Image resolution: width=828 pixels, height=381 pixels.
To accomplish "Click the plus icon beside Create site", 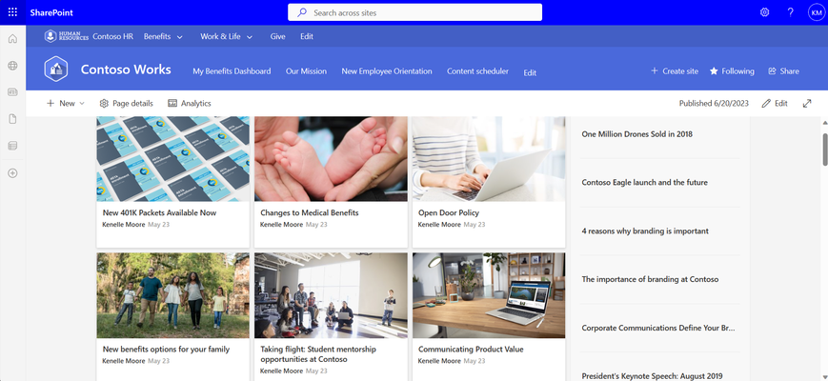I will pos(655,70).
